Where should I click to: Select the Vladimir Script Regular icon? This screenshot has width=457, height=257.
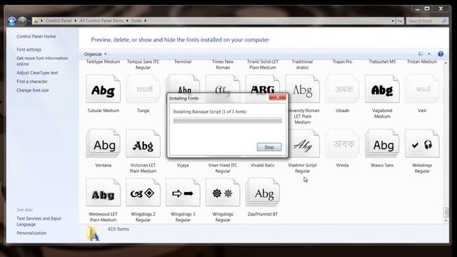pos(303,143)
